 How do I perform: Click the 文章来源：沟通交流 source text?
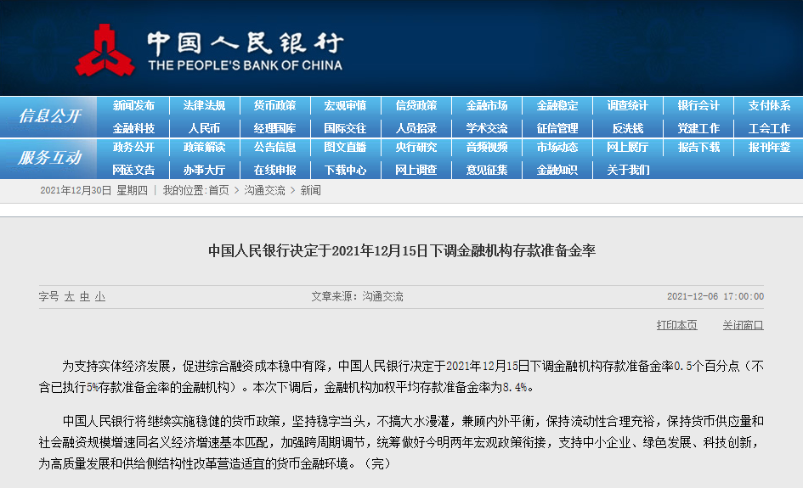[x=357, y=297]
